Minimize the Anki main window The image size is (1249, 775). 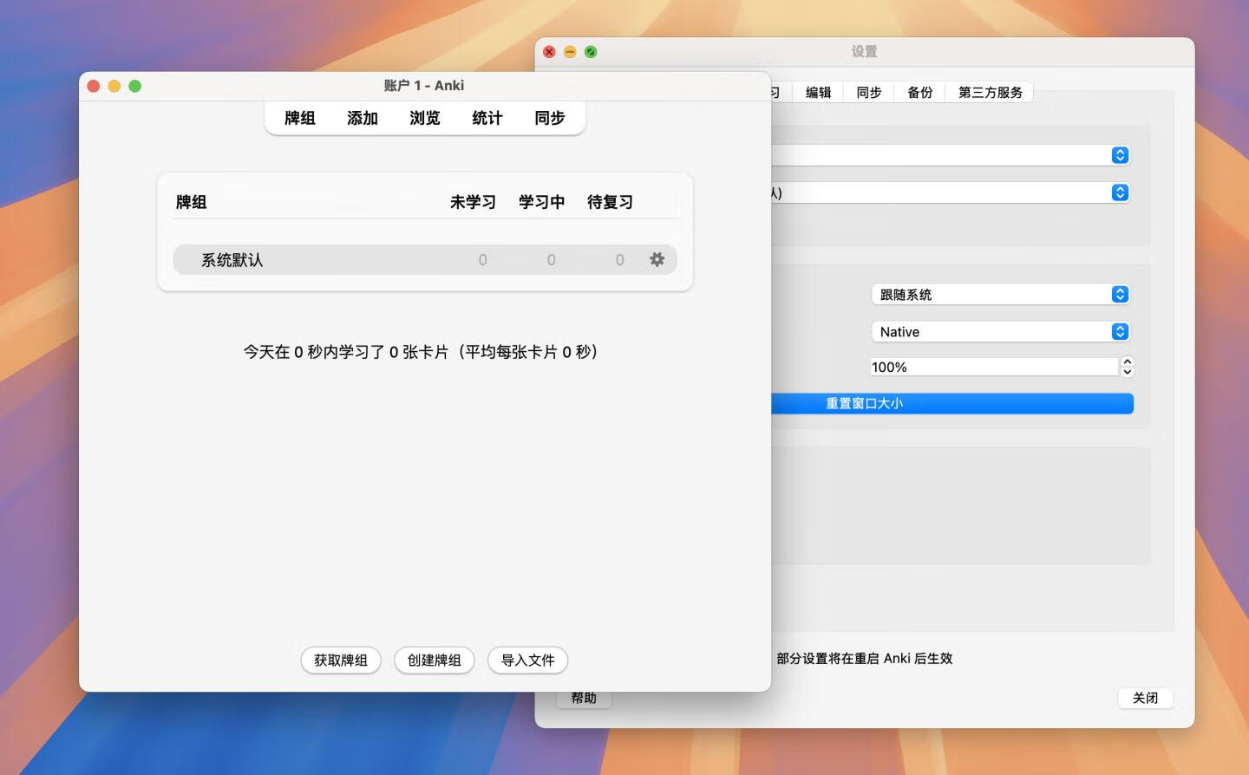click(114, 86)
